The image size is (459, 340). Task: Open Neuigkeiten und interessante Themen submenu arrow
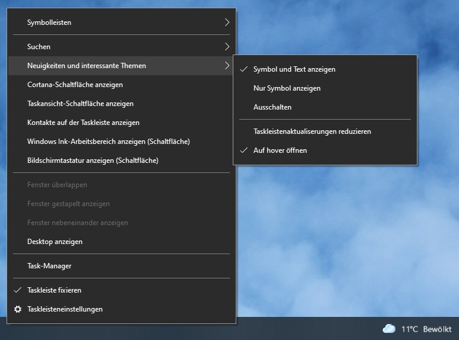point(227,66)
